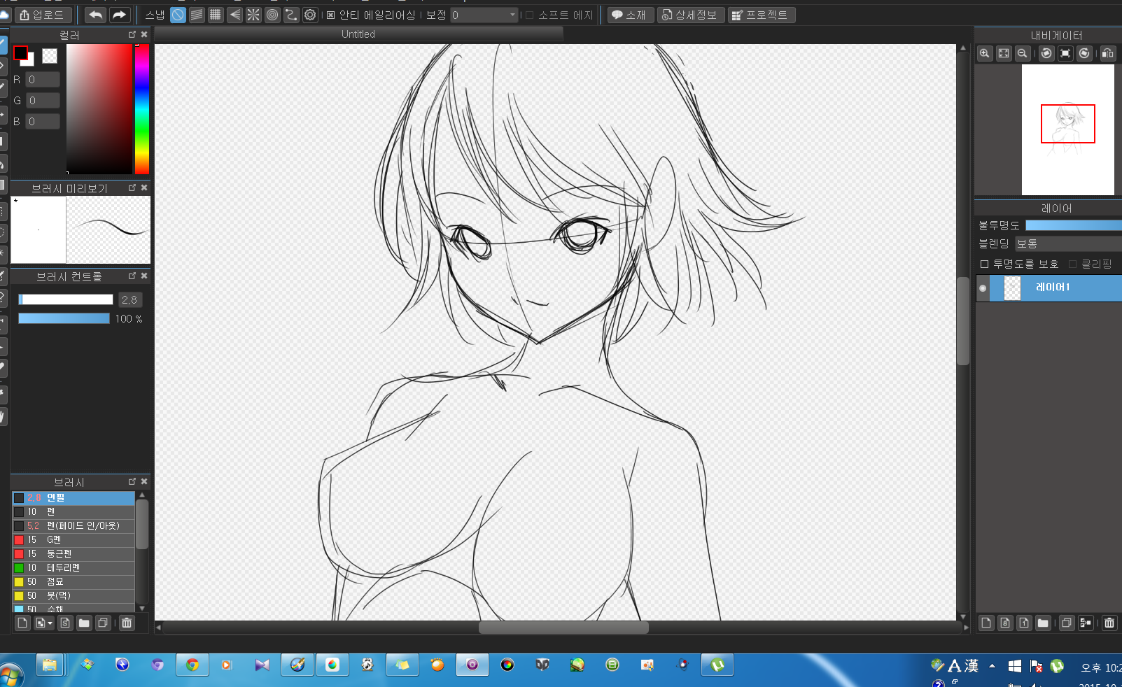1122x687 pixels.
Task: Undock the 브러시 미리보기 panel
Action: click(x=132, y=187)
